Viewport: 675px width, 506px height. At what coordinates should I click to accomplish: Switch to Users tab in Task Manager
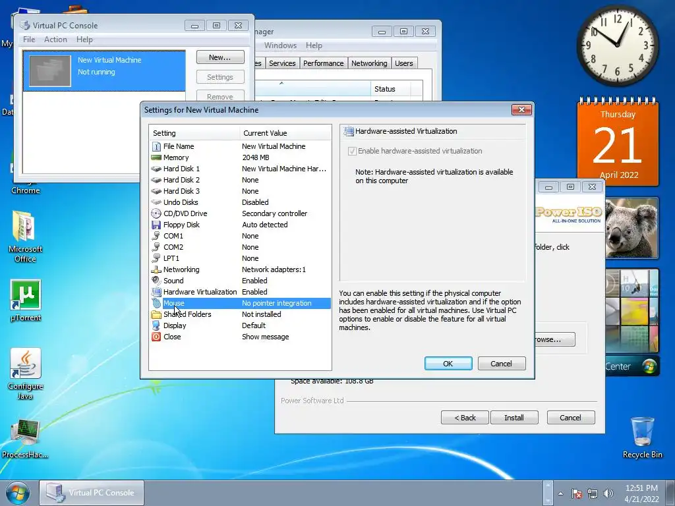404,63
